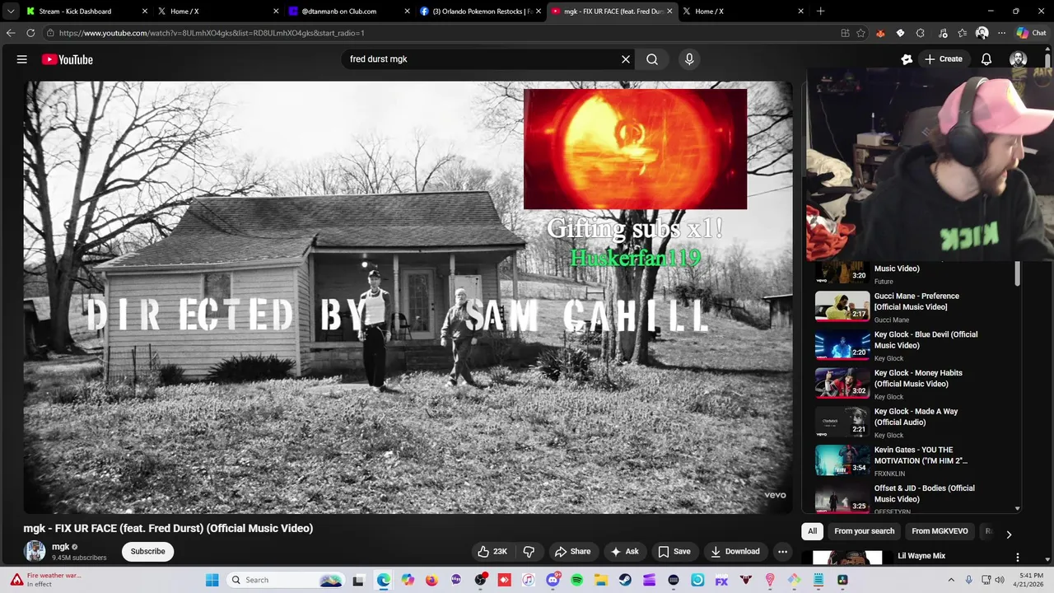Open File Explorer from the taskbar
1054x593 pixels.
(601, 580)
